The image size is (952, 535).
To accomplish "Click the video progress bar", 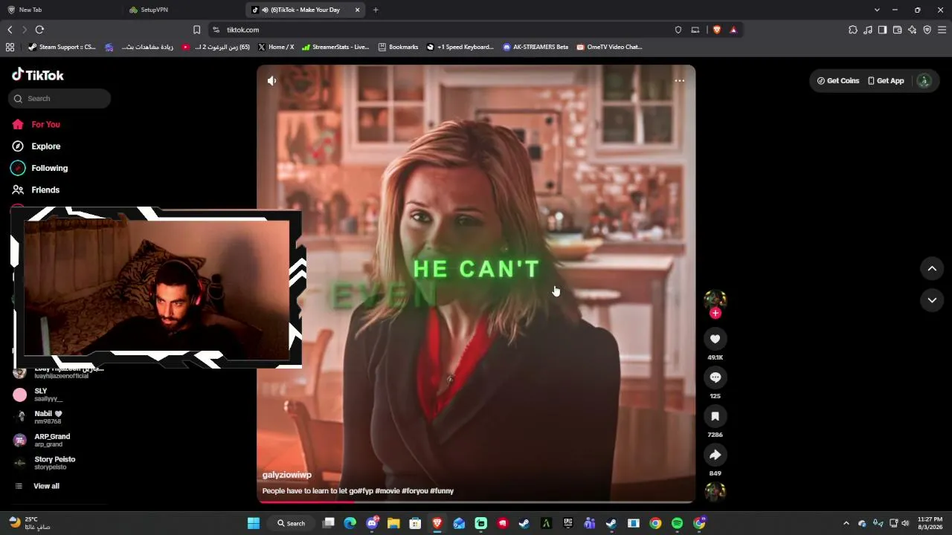I will point(476,502).
